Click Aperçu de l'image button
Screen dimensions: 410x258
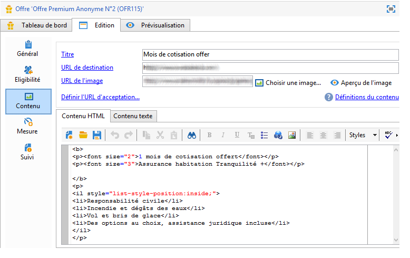pyautogui.click(x=361, y=83)
